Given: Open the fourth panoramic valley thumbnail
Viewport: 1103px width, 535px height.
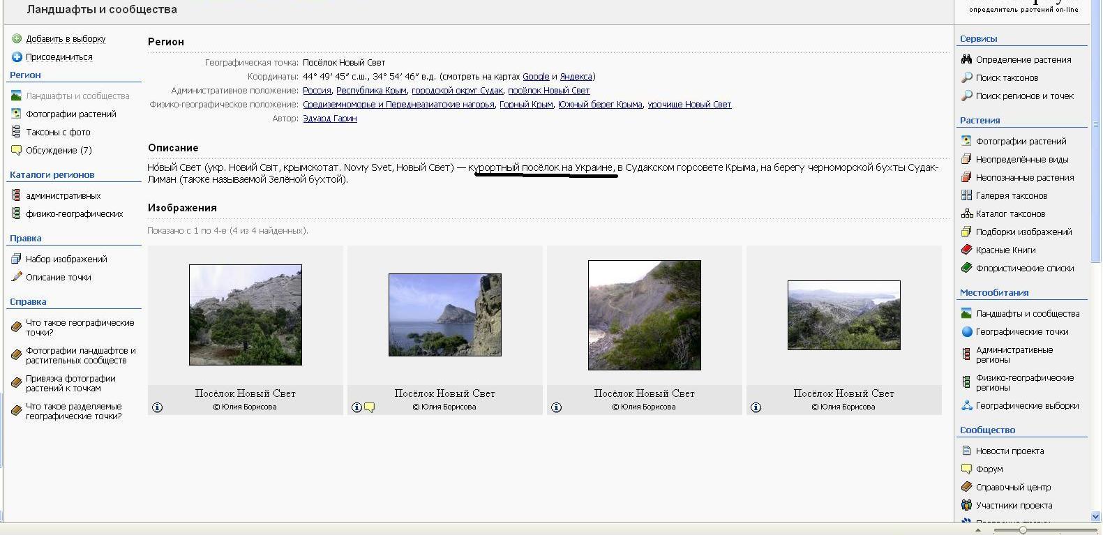Looking at the screenshot, I should (843, 315).
